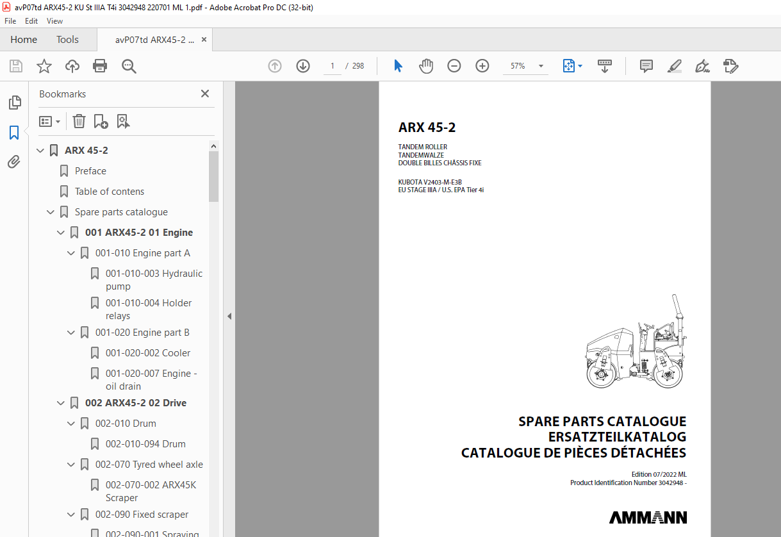The height and width of the screenshot is (537, 781).
Task: Select the avP07td ARX45-2 document tab
Action: point(154,40)
